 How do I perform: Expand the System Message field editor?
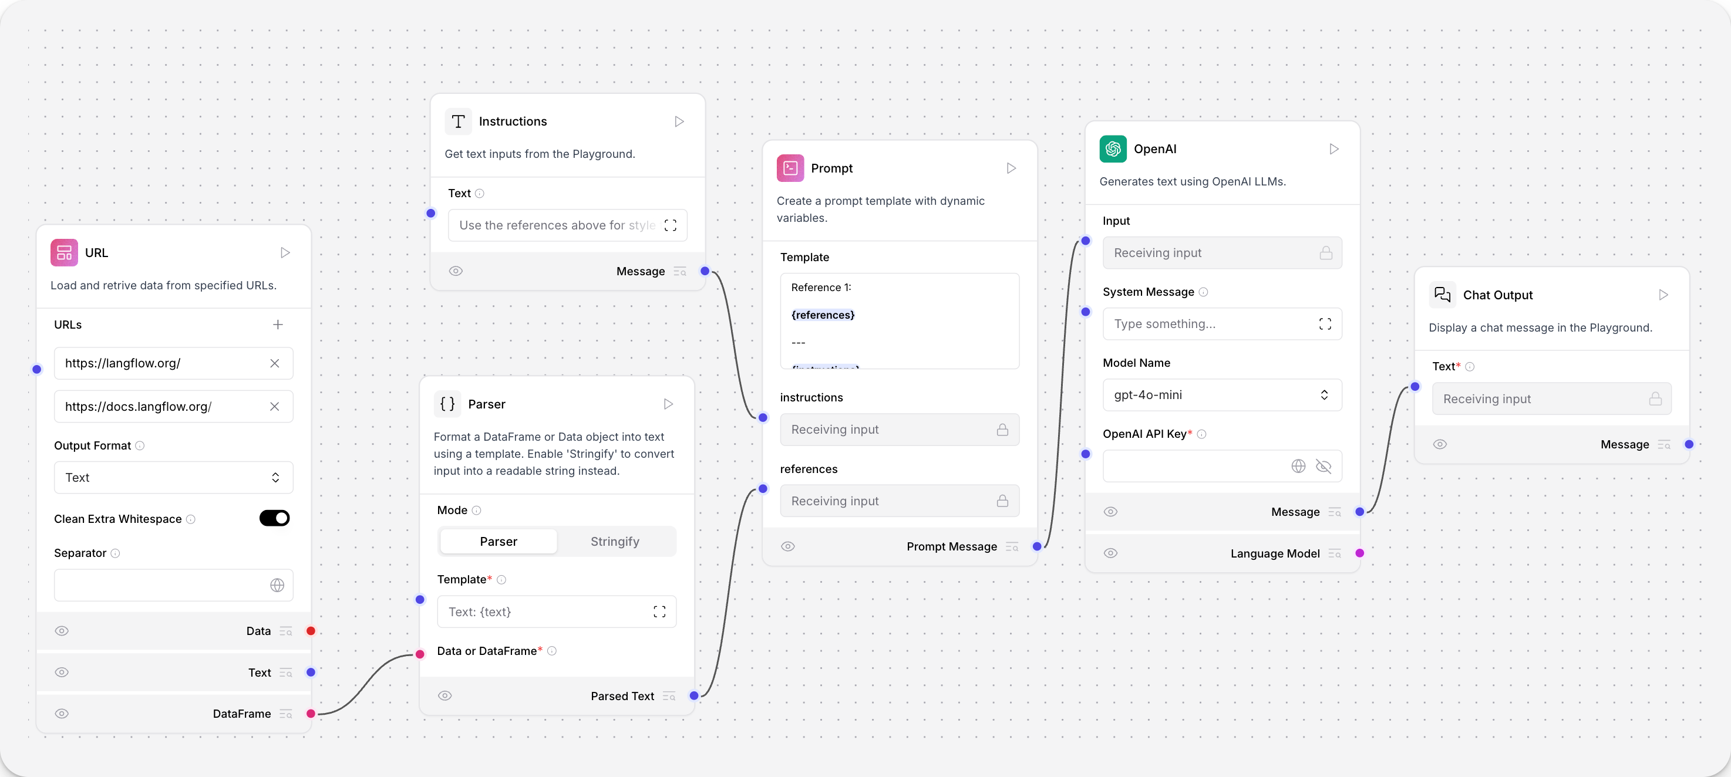click(1325, 325)
